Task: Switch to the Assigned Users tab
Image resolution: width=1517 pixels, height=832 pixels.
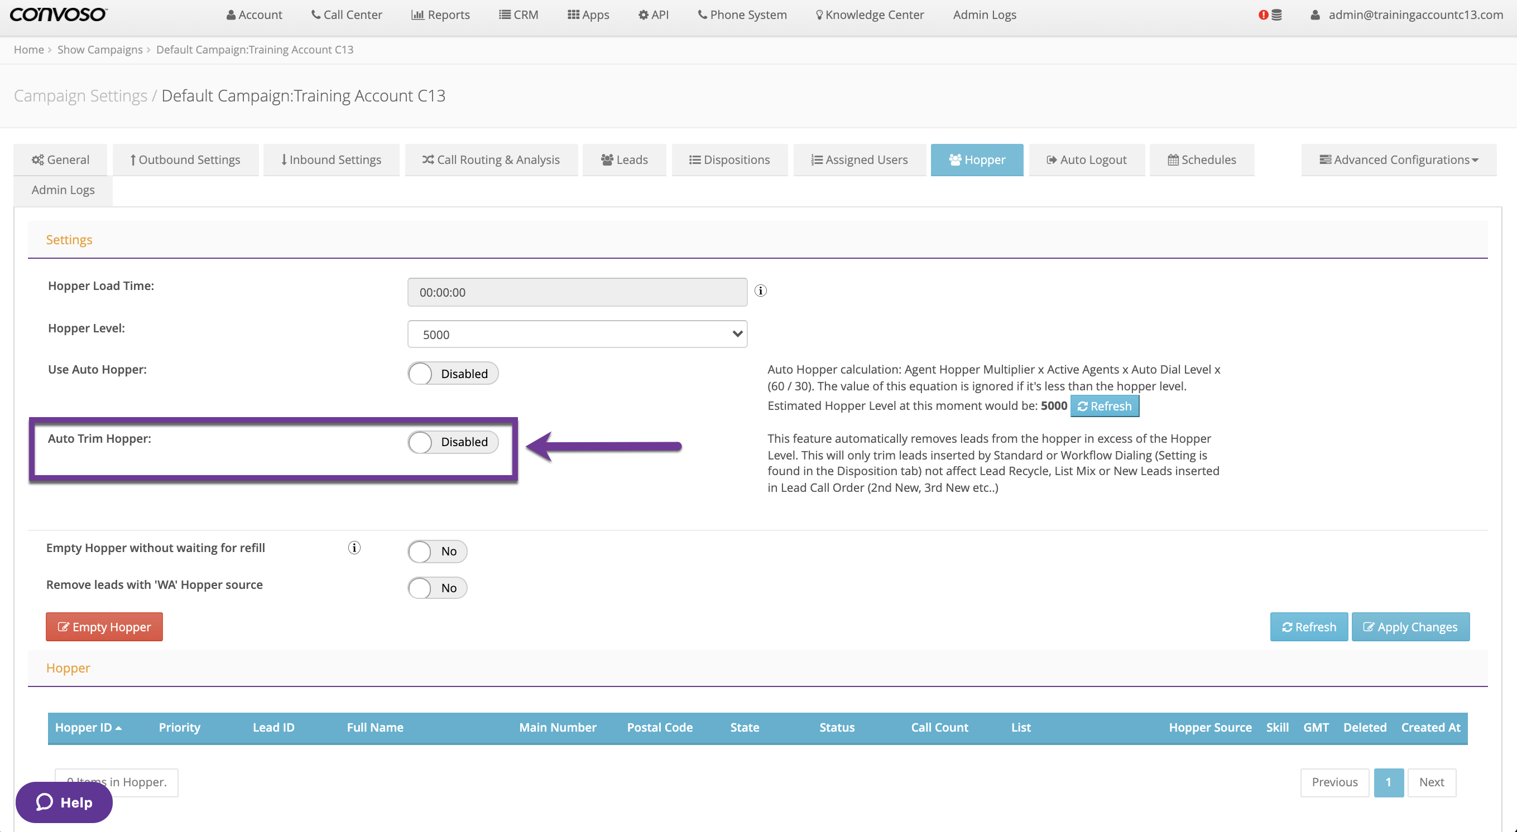Action: 860,160
